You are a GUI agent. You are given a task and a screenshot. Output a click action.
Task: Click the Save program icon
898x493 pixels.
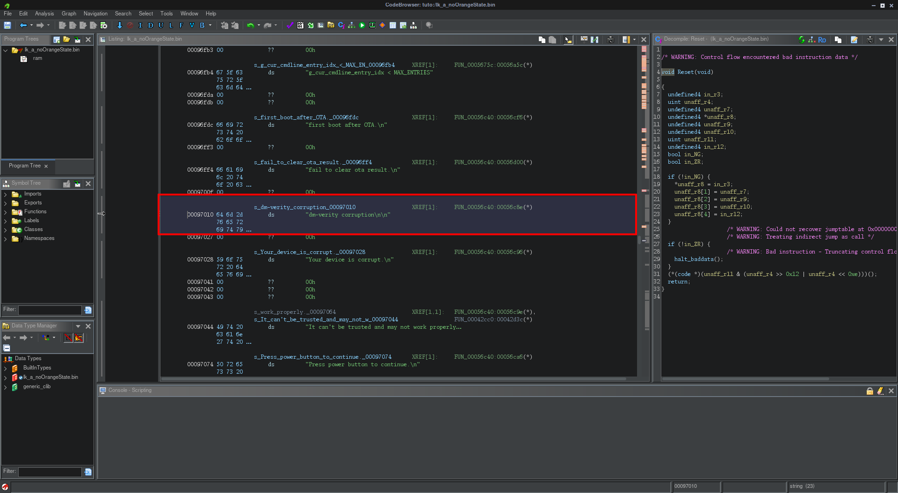click(x=7, y=25)
